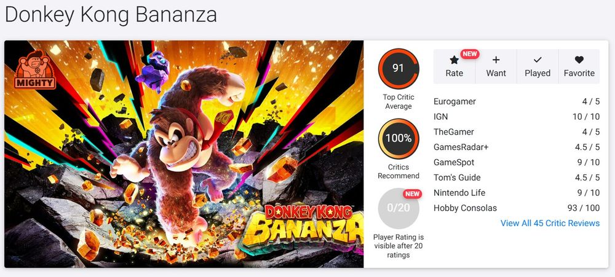Viewport: 615px width, 277px height.
Task: Click the Donkey Kong Bananza page title
Action: point(111,15)
